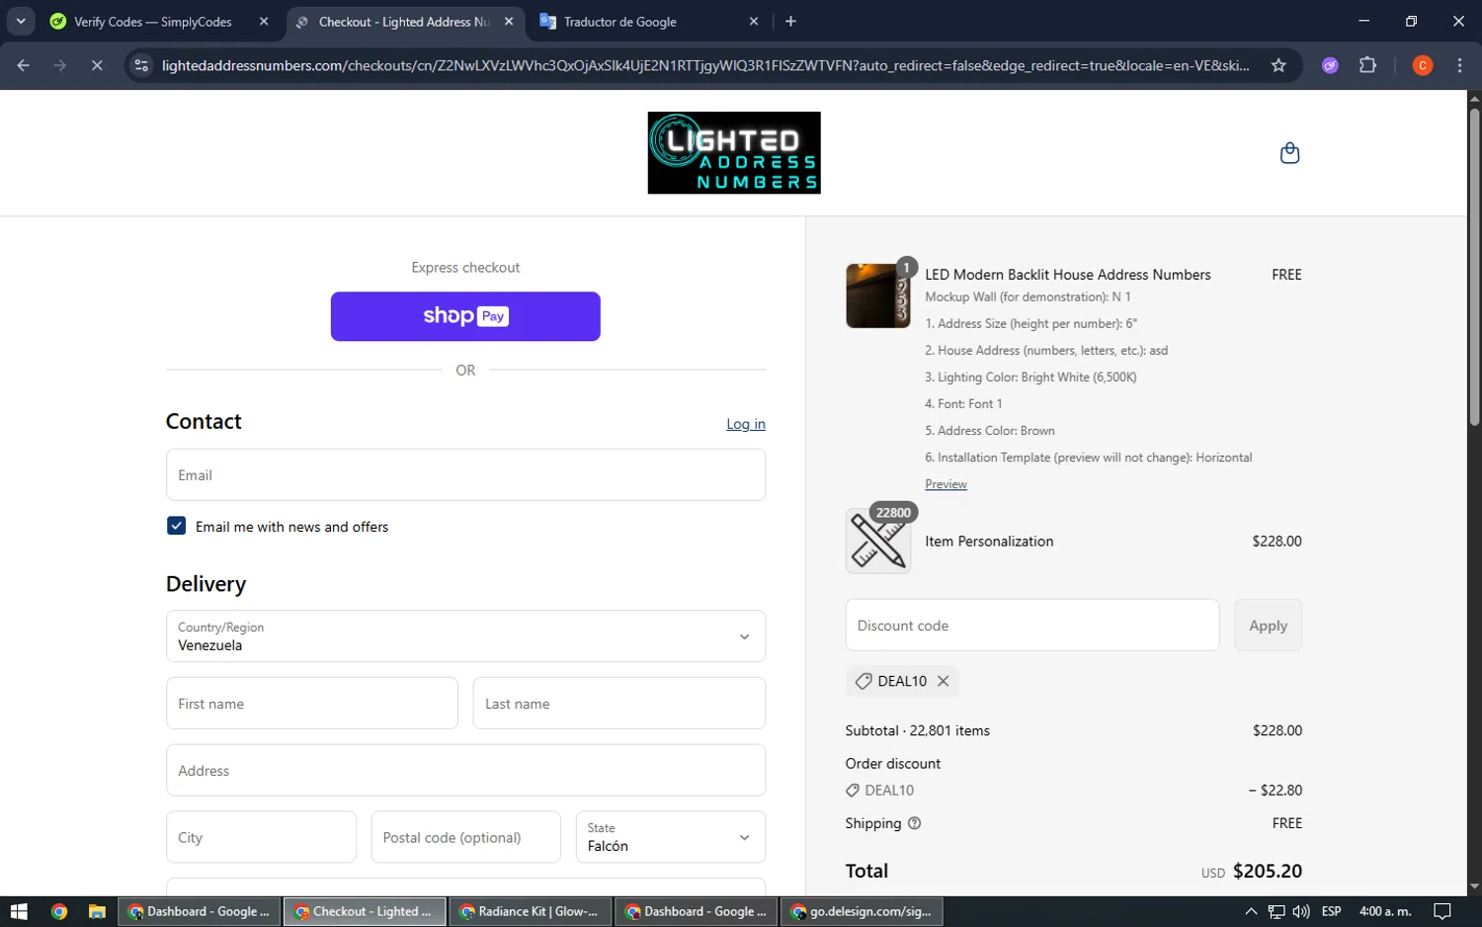The height and width of the screenshot is (927, 1482).
Task: Click the First name field
Action: click(x=312, y=704)
